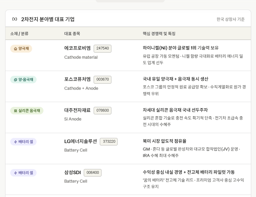
Task: Click the Cathode + Anode subtitle
Action: pos(81,88)
